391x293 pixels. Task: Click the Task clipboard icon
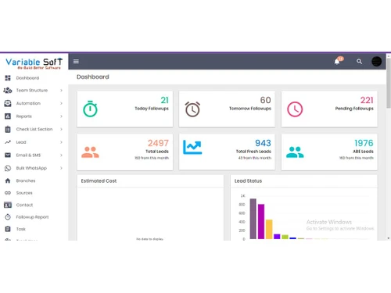[8, 229]
